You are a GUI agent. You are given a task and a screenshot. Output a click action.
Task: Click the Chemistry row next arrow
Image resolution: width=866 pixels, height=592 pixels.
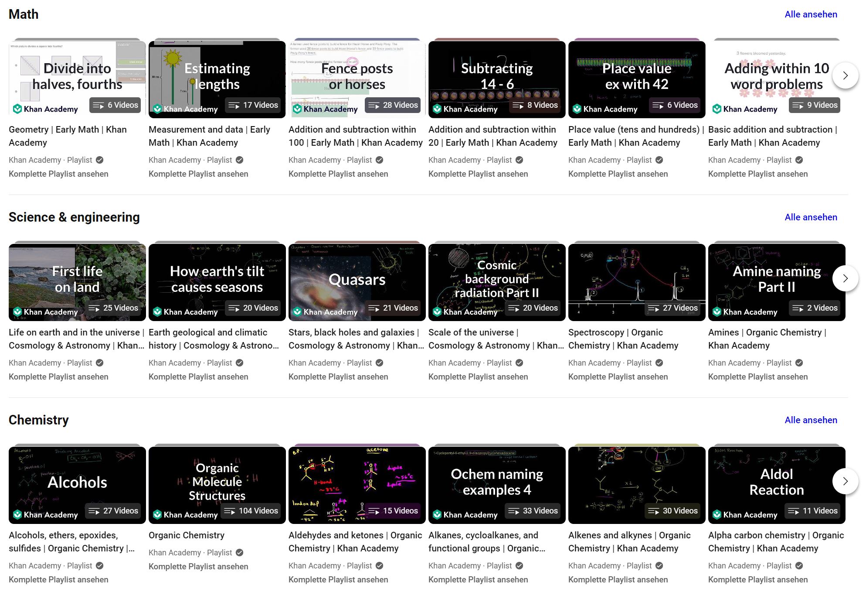[845, 481]
